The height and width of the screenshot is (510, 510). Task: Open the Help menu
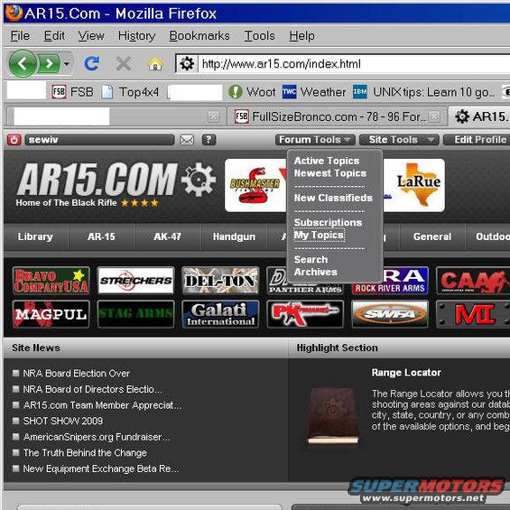pyautogui.click(x=301, y=35)
